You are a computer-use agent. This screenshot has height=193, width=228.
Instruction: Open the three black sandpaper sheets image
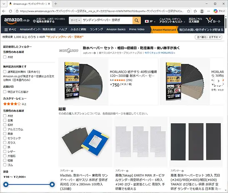point(196,142)
